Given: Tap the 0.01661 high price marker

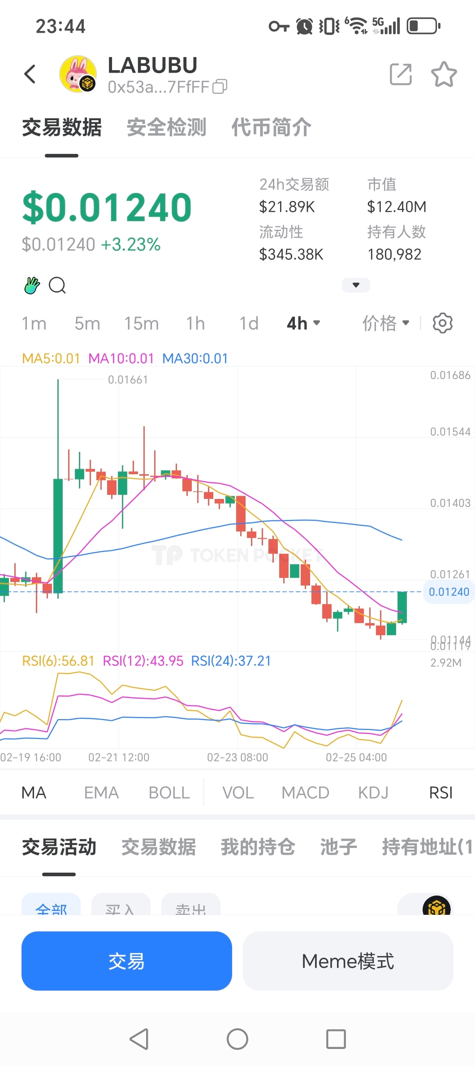Looking at the screenshot, I should (x=128, y=380).
